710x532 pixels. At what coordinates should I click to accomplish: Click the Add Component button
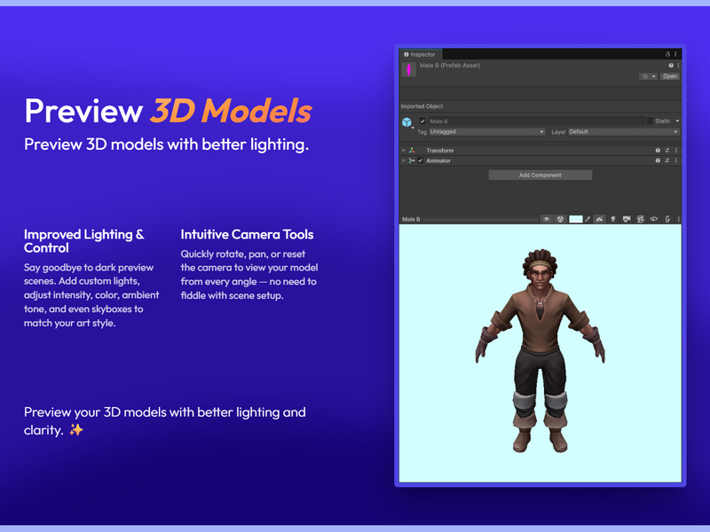(x=540, y=175)
